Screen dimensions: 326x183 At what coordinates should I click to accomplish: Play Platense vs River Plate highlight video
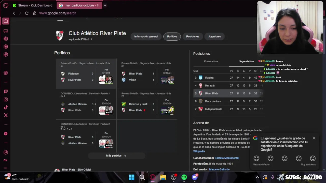(x=106, y=80)
